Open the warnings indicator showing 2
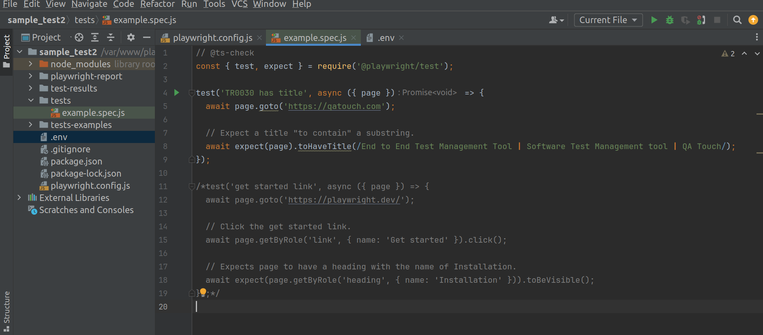The width and height of the screenshot is (763, 335). coord(728,53)
